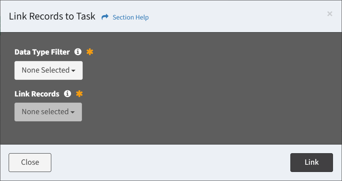The height and width of the screenshot is (181, 342).
Task: Click the caret in the Link Records selector
Action: pos(73,112)
